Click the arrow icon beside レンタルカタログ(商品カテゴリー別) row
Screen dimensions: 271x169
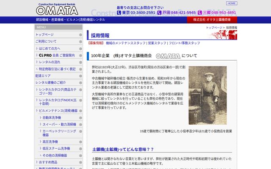coord(80,90)
